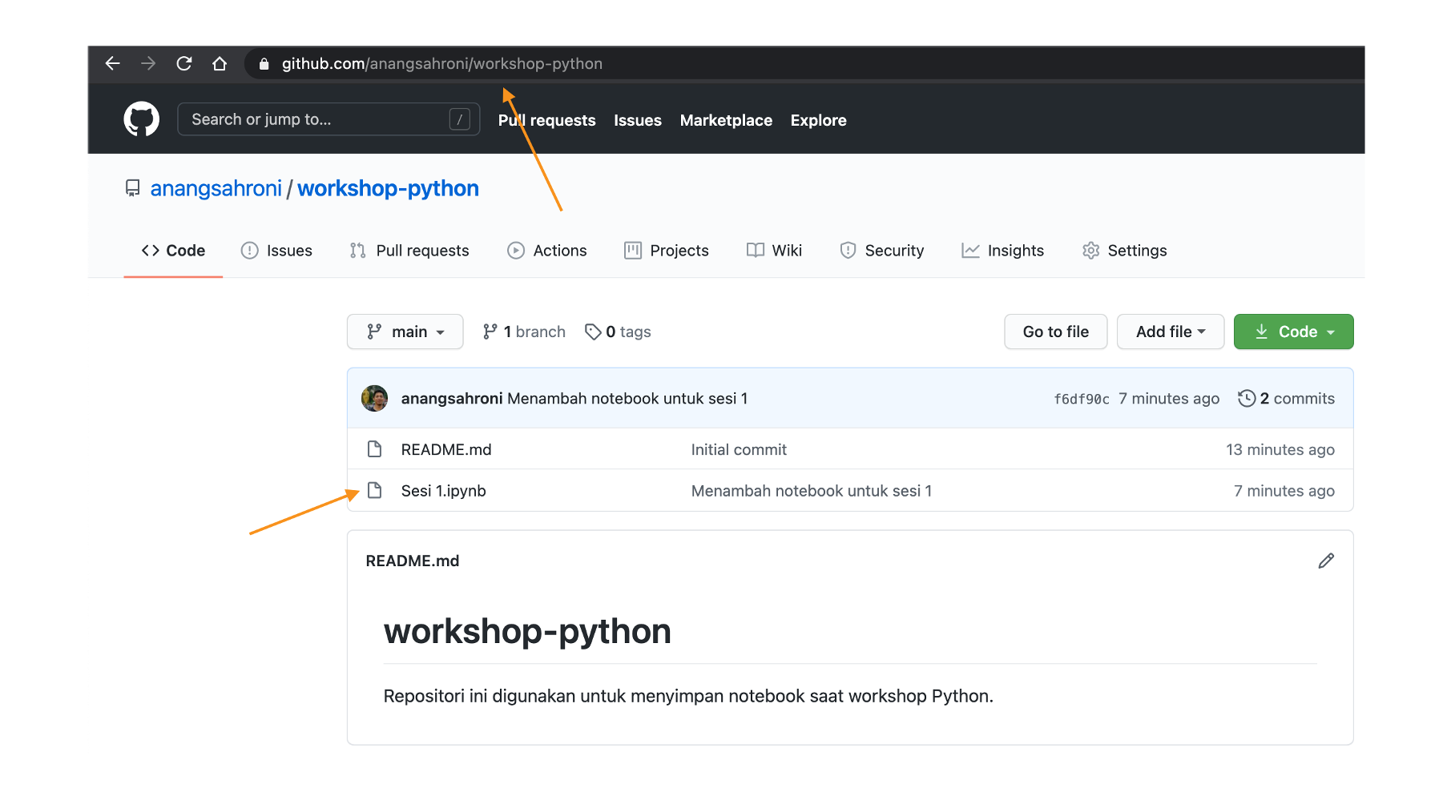Image resolution: width=1455 pixels, height=804 pixels.
Task: View the 0 tags link
Action: click(619, 332)
